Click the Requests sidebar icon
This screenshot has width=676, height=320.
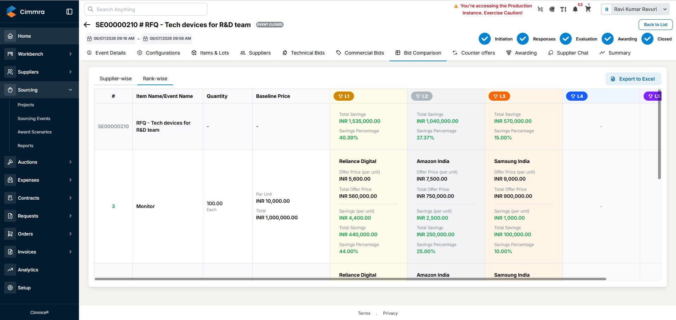[x=10, y=216]
